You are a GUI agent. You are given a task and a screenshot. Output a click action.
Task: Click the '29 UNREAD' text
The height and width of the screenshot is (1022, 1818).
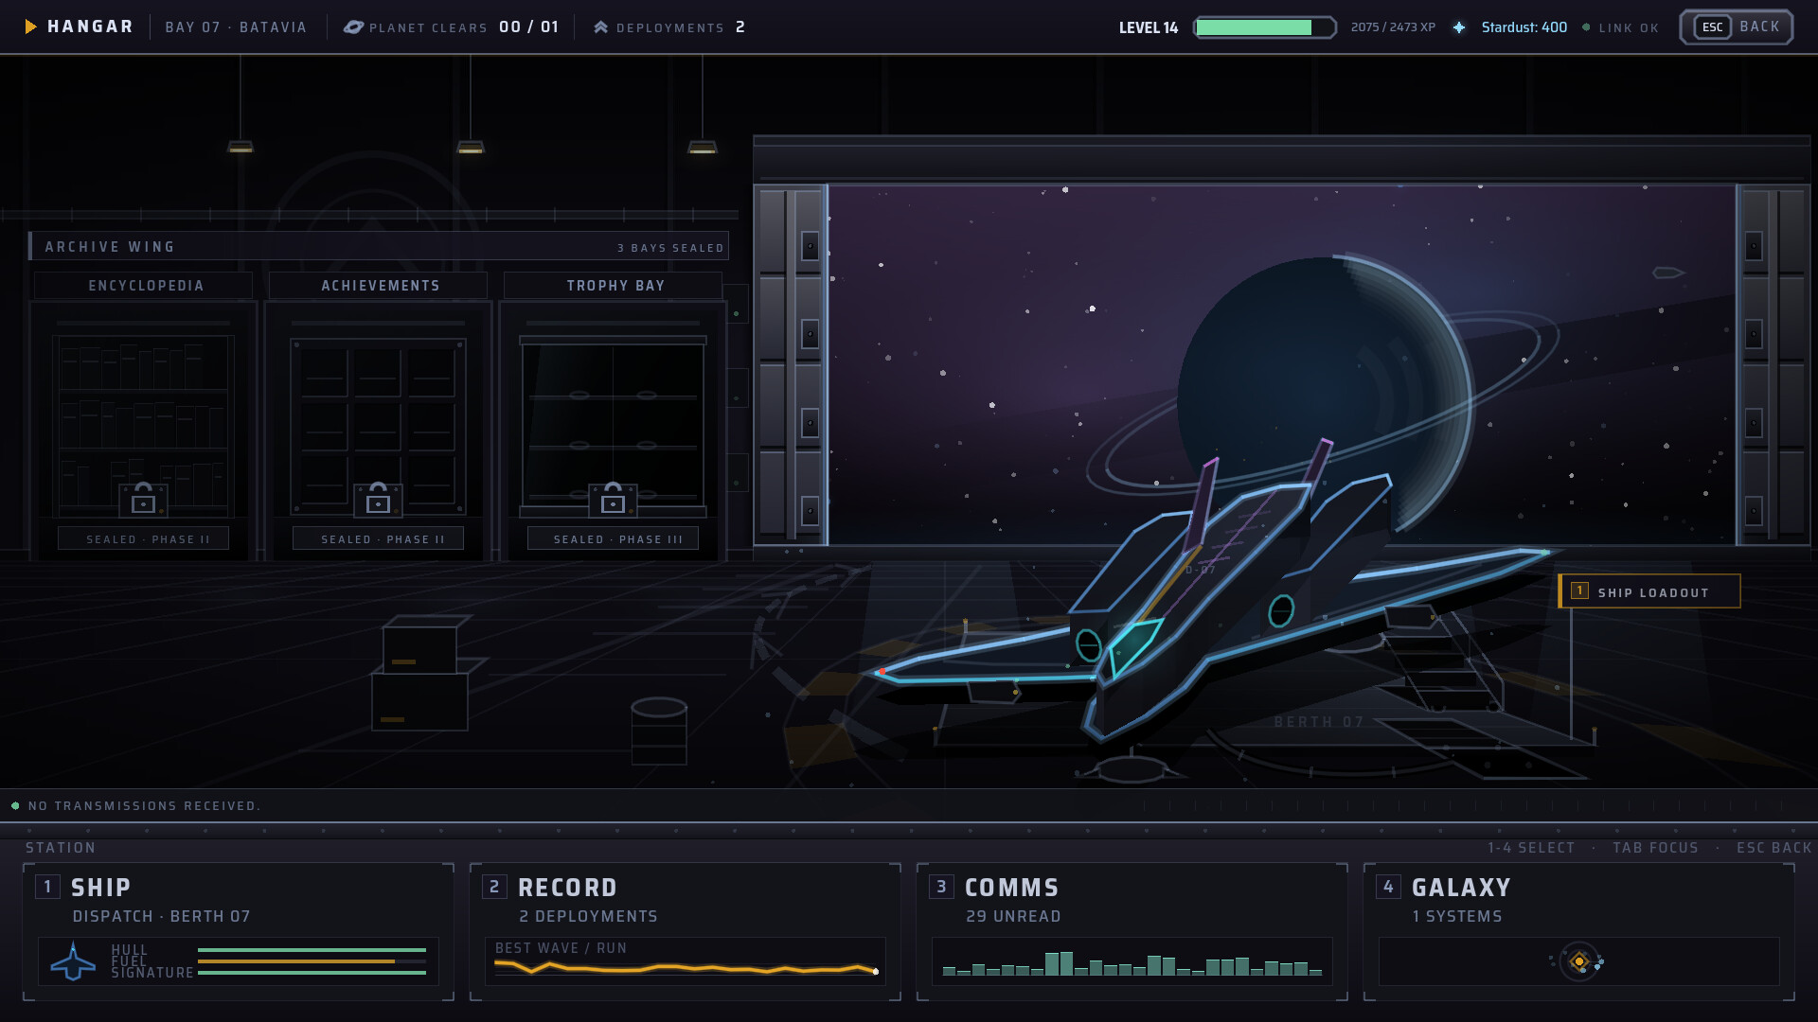[1013, 916]
